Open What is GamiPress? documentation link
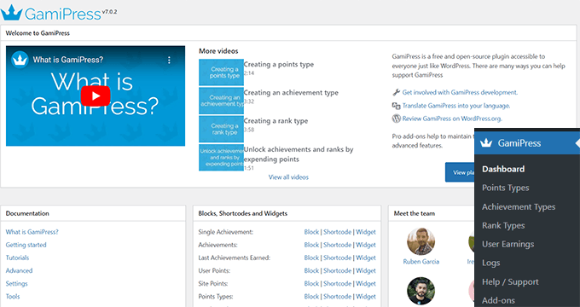The height and width of the screenshot is (307, 580). pyautogui.click(x=32, y=232)
